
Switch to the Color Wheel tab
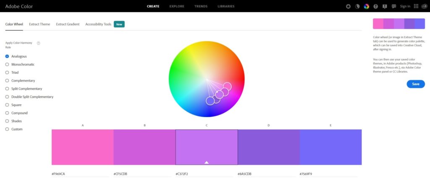pyautogui.click(x=14, y=24)
